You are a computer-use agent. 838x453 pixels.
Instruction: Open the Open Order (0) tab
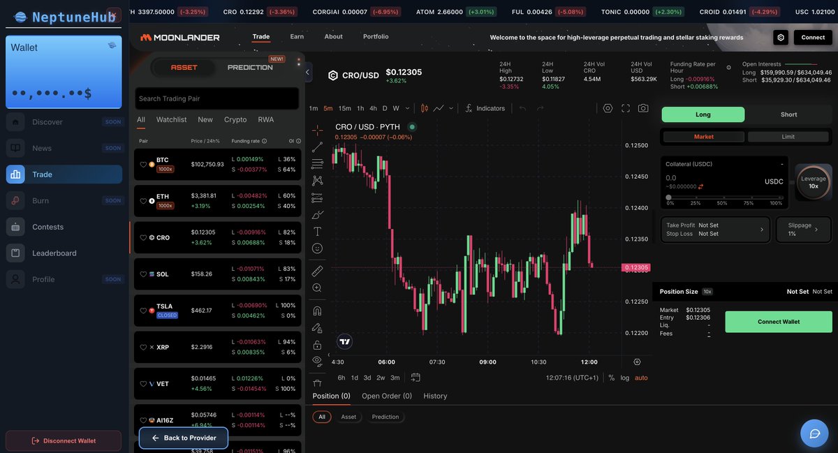pyautogui.click(x=387, y=396)
